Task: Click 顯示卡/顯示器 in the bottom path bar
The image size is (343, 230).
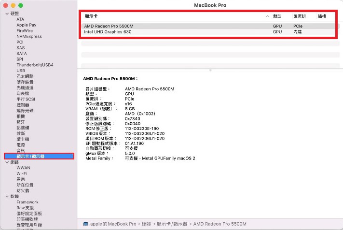Action: point(172,224)
